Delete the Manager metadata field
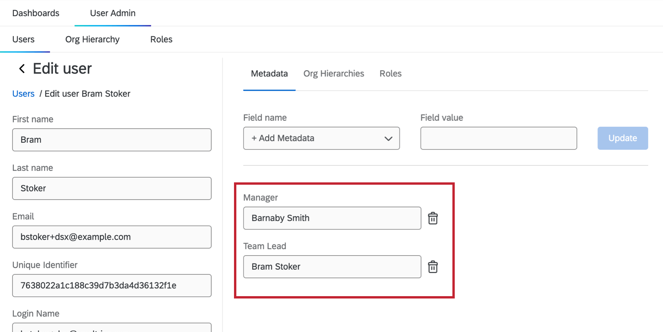Viewport: 663px width, 332px height. tap(433, 218)
